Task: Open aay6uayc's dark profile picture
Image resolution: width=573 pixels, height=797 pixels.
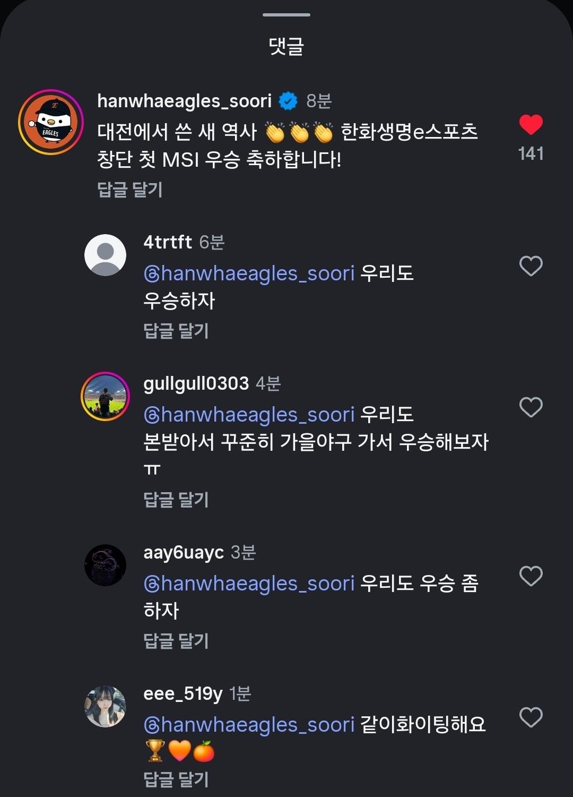Action: pyautogui.click(x=105, y=565)
